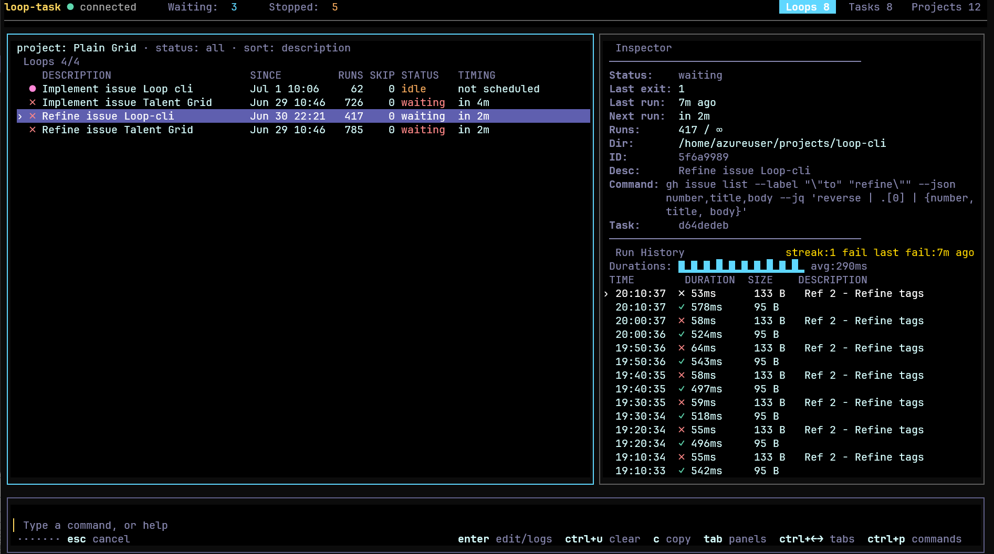Click the Task value d64dedeb
This screenshot has height=554, width=994.
(x=703, y=225)
